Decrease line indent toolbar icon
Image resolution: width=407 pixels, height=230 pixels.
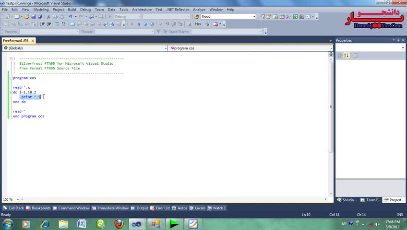[x=42, y=24]
